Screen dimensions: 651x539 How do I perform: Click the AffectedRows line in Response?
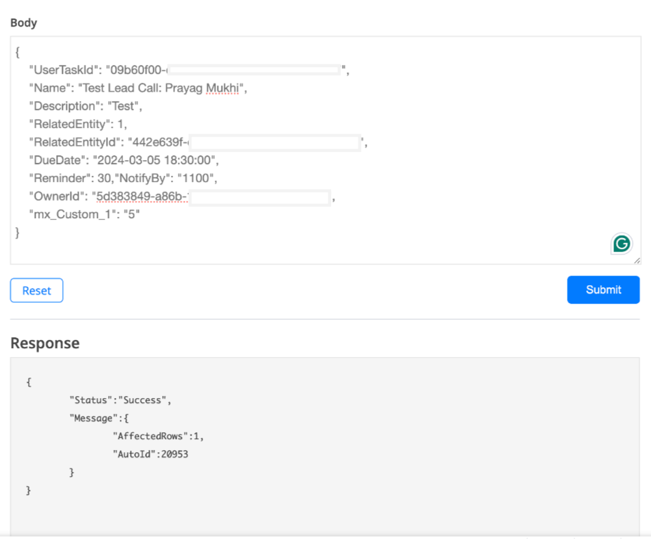158,436
